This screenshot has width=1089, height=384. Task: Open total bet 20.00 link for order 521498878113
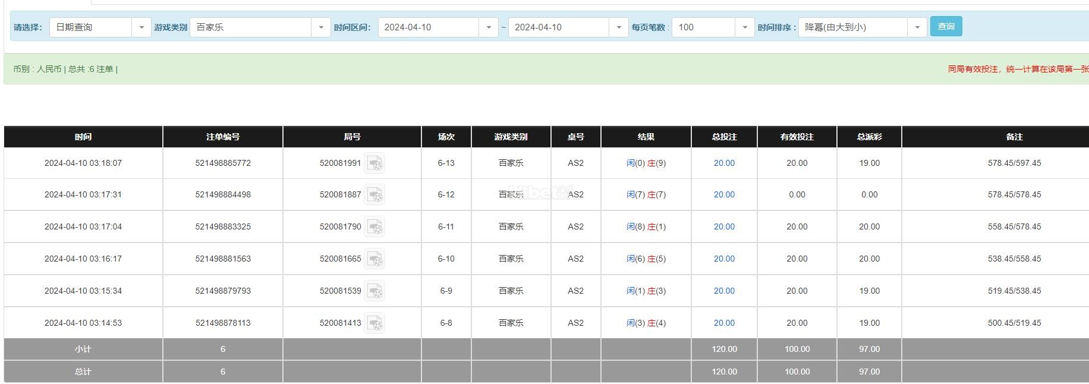(724, 323)
